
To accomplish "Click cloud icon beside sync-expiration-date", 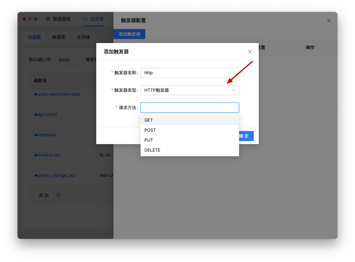I will (36, 94).
